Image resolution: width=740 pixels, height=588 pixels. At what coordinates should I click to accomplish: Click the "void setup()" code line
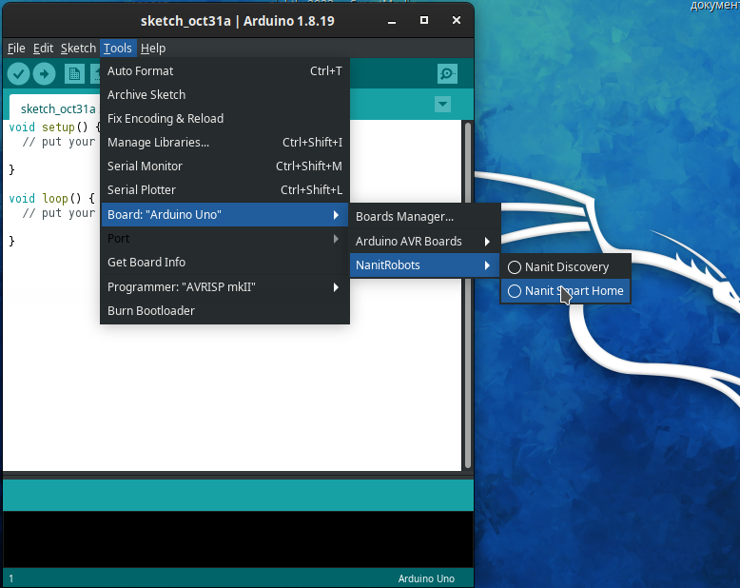click(x=49, y=127)
